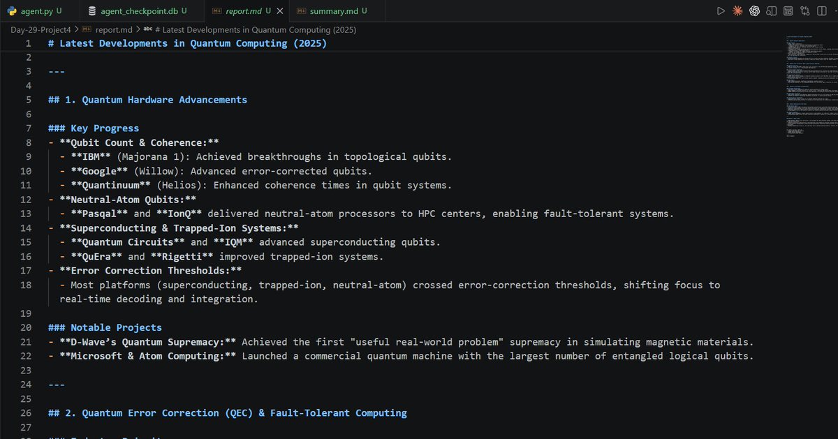Screen dimensions: 838x439
Task: Click heading '2. Quantum Error Correction (QEC) & Fault-Tolerant Computing'
Action: pyautogui.click(x=236, y=413)
